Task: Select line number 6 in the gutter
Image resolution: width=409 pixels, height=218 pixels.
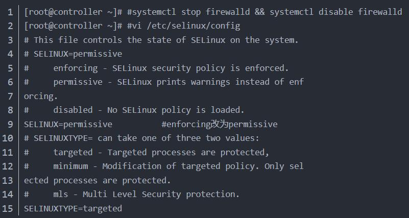Action: click(x=10, y=82)
